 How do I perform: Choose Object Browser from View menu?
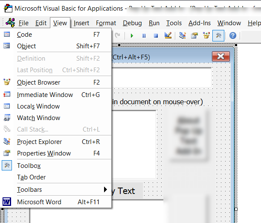[56, 82]
